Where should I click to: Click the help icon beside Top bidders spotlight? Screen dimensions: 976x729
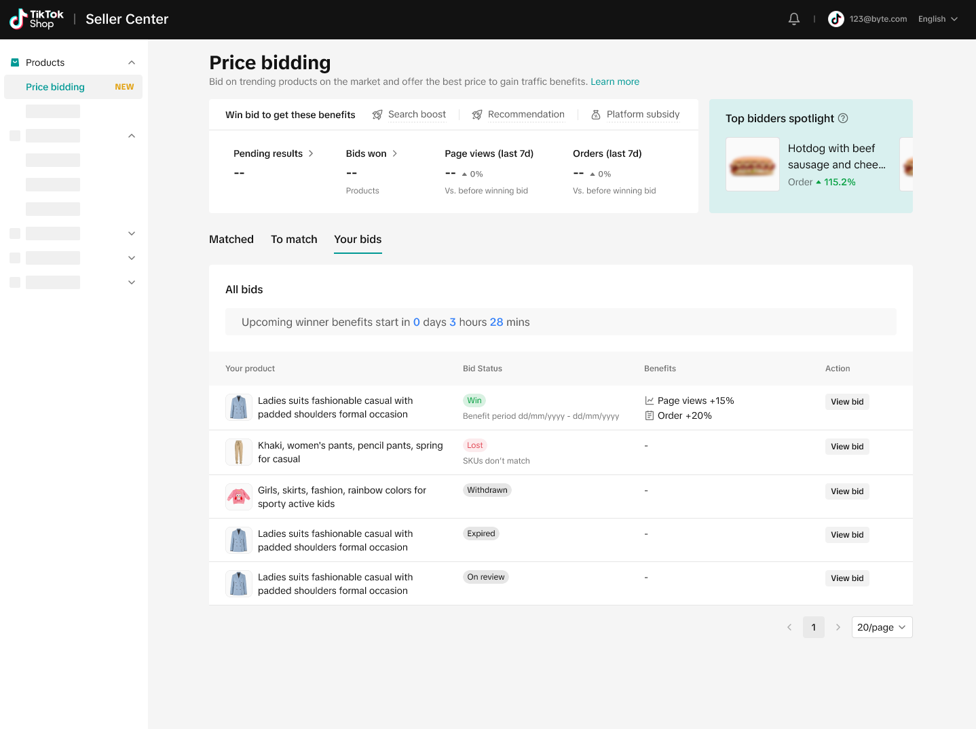coord(843,118)
